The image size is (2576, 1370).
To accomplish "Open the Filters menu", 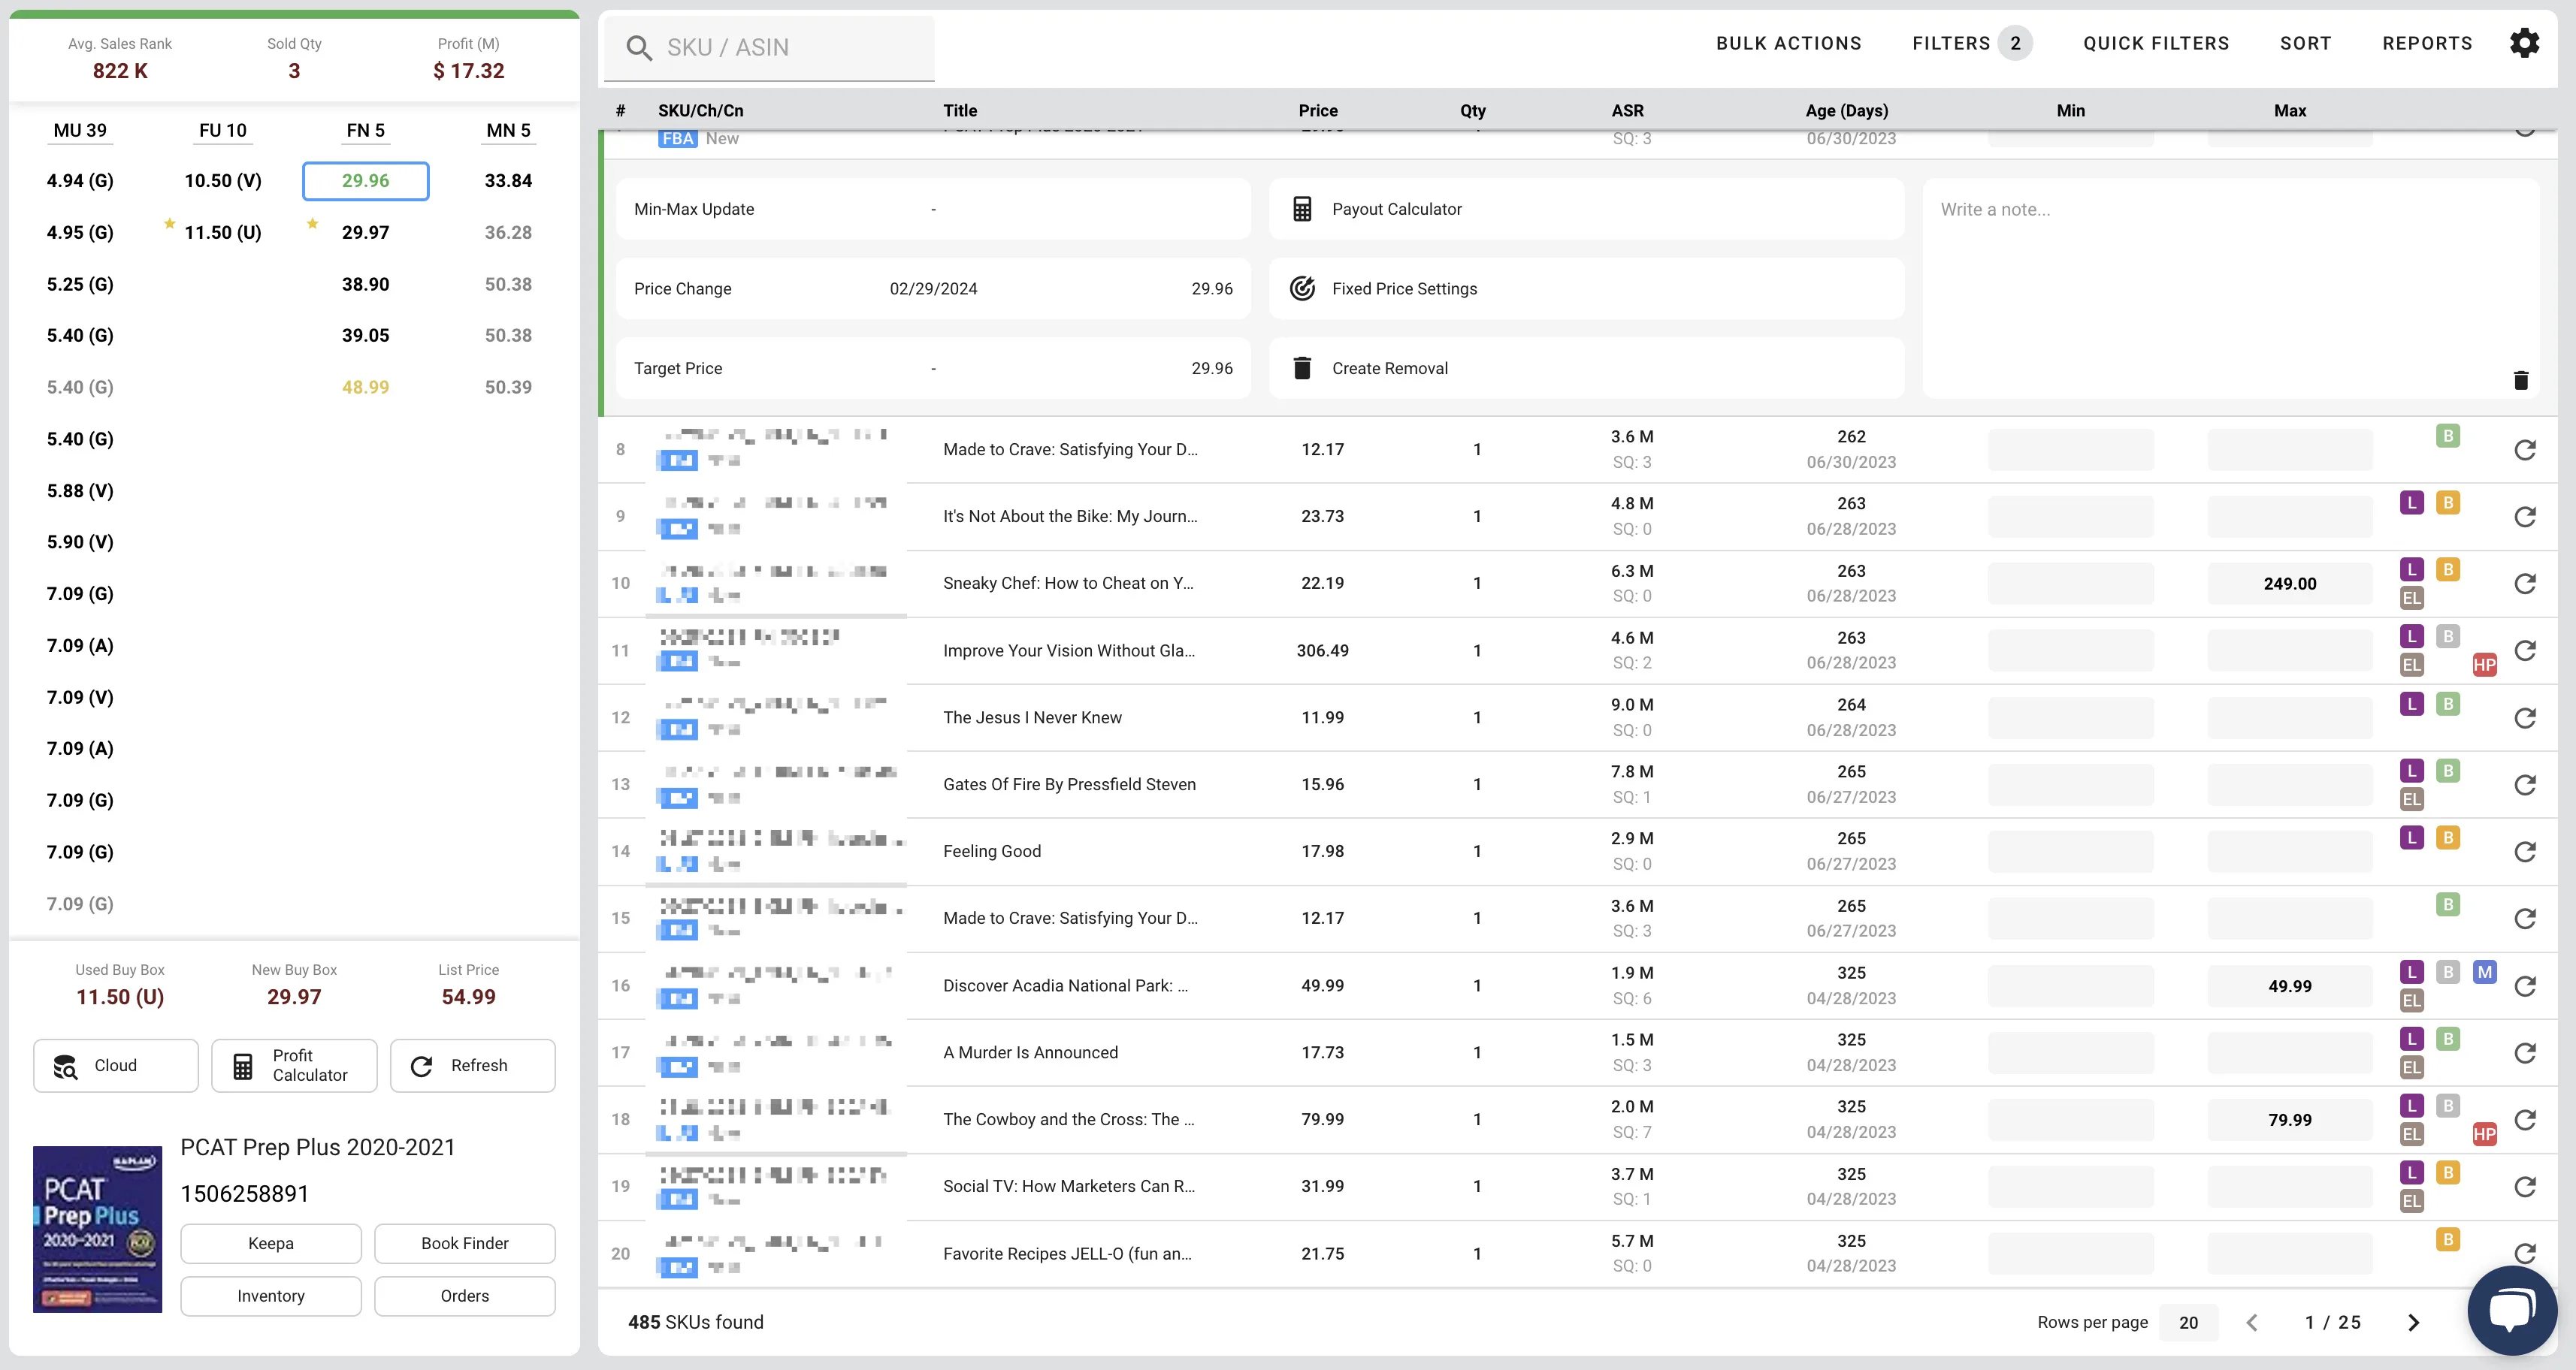I will pyautogui.click(x=1951, y=43).
